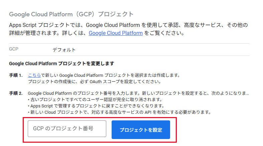Click the Apps Script で管理する bullet line
This screenshot has height=146, width=263.
[x=96, y=106]
